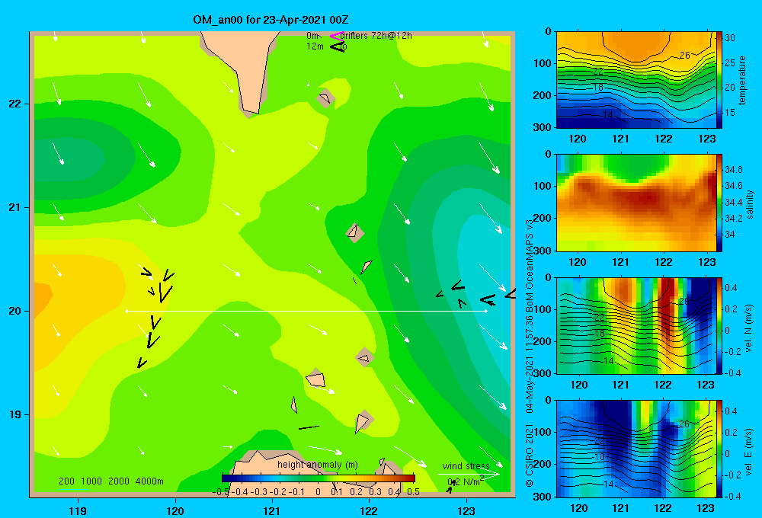This screenshot has height=518, width=762.
Task: Click the '22' contour label in vel. N panel
Action: 599,318
